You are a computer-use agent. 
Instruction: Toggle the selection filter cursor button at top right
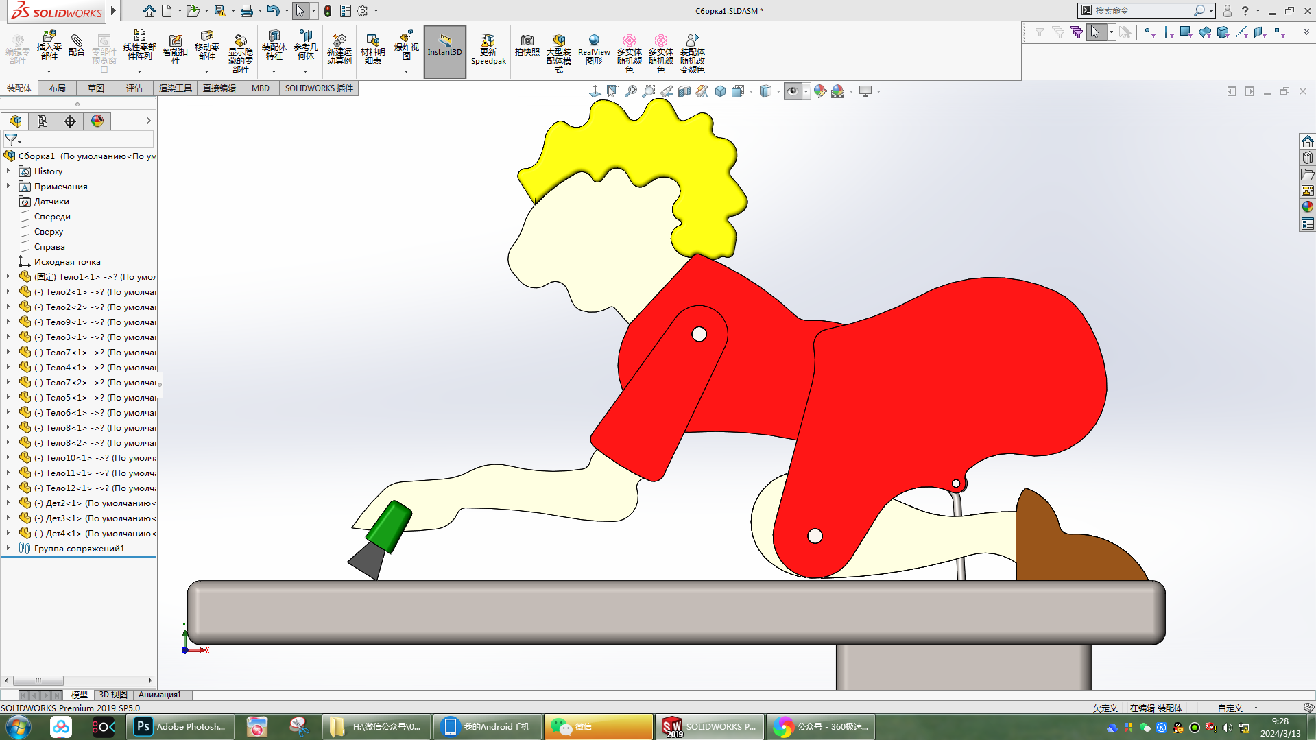(x=1095, y=32)
